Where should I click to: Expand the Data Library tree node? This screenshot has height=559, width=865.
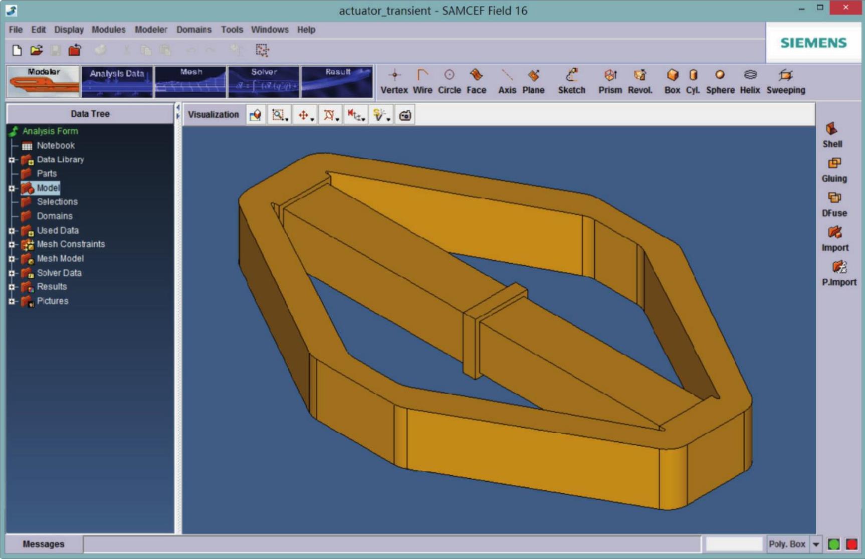tap(12, 160)
